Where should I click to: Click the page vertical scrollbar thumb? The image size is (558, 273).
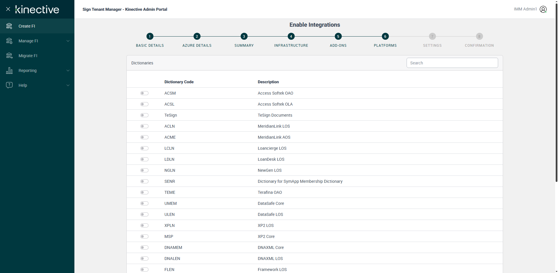pos(556,93)
